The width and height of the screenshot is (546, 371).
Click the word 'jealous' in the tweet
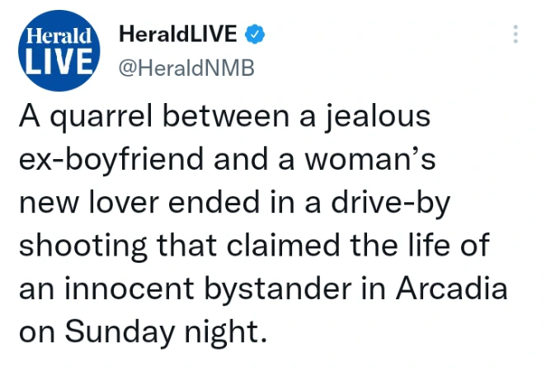click(378, 118)
